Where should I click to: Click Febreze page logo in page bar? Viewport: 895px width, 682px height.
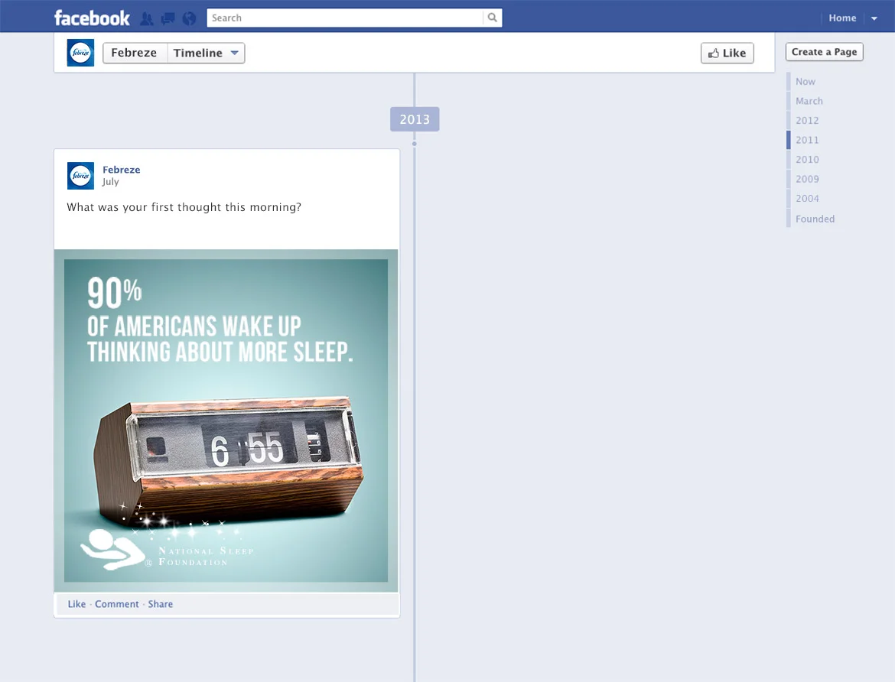pos(80,53)
